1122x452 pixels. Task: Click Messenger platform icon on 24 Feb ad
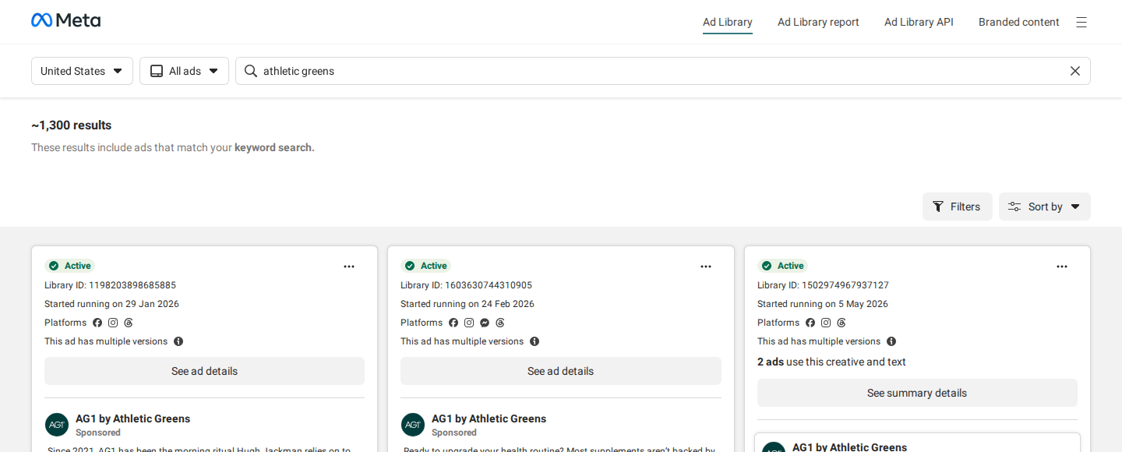click(x=485, y=323)
